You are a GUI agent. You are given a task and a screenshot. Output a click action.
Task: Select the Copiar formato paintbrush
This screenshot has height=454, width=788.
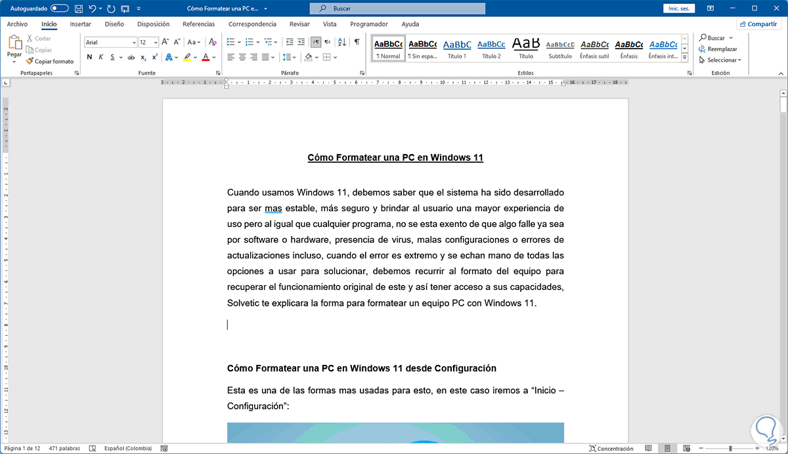[50, 61]
